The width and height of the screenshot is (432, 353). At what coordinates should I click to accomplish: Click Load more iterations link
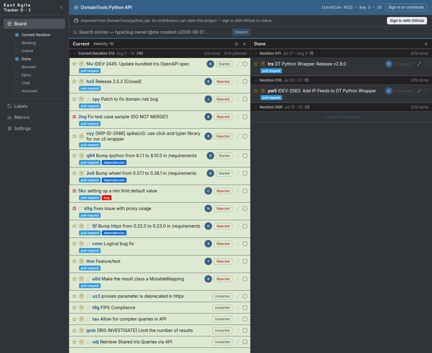pyautogui.click(x=341, y=117)
